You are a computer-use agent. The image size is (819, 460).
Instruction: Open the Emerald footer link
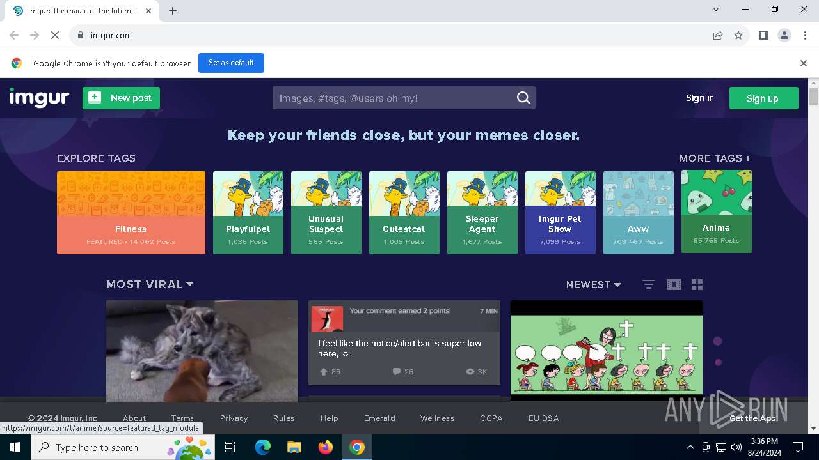[379, 418]
